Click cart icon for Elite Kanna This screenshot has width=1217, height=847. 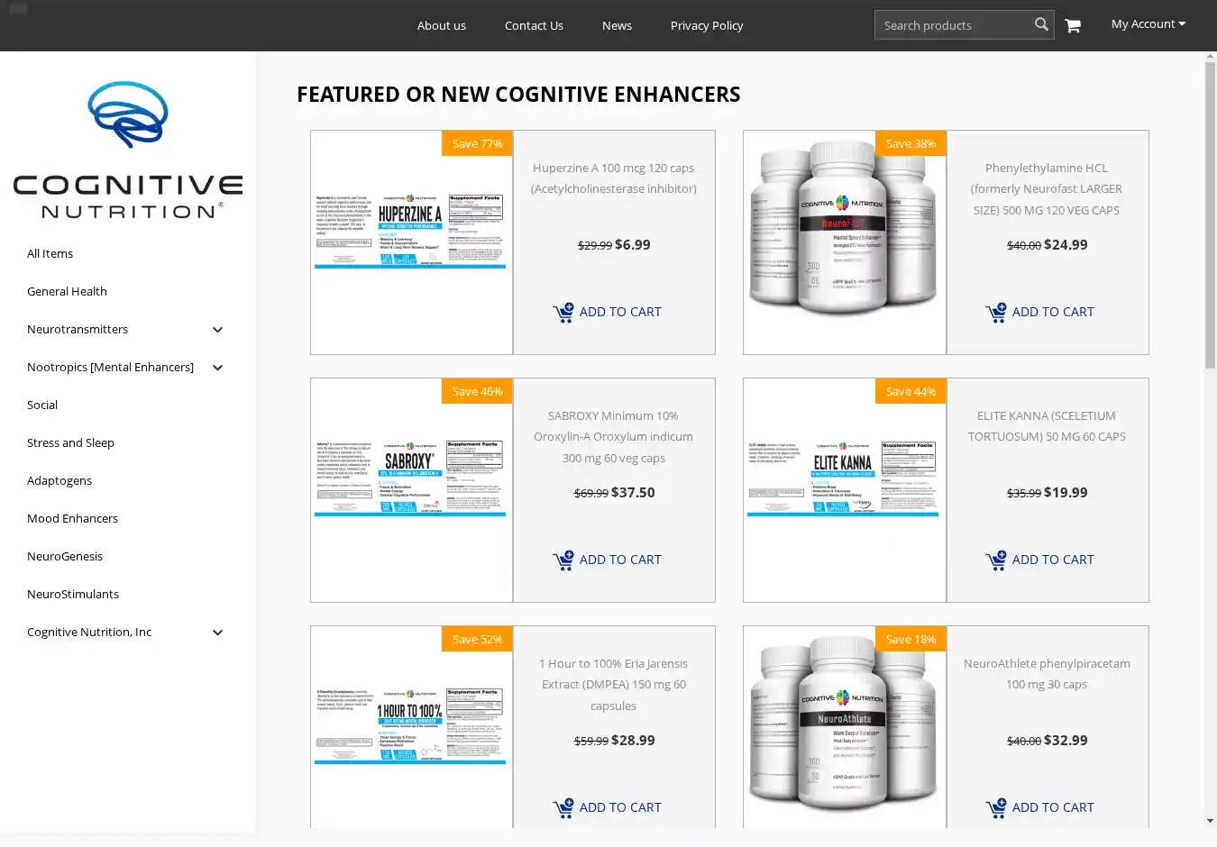996,560
